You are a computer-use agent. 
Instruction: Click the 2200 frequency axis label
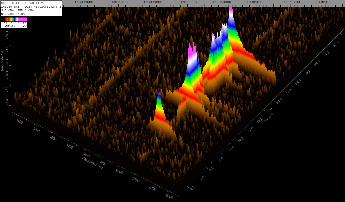coord(152,188)
